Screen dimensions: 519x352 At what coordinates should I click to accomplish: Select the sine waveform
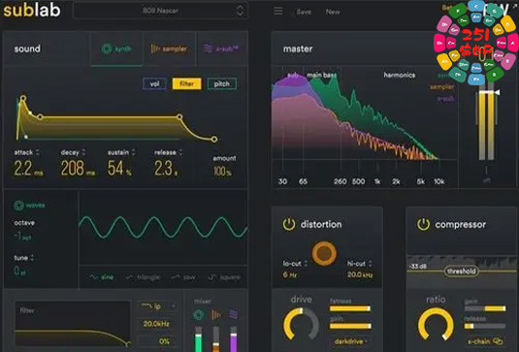point(102,277)
